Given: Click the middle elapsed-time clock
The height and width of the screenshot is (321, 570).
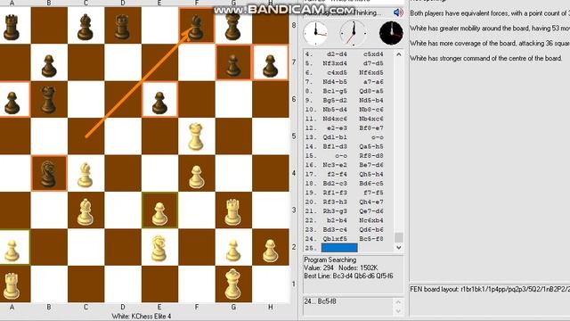Looking at the screenshot, I should pos(353,34).
